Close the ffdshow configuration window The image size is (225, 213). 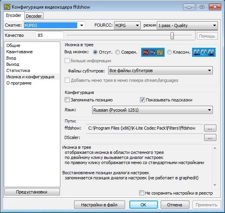tap(215, 7)
